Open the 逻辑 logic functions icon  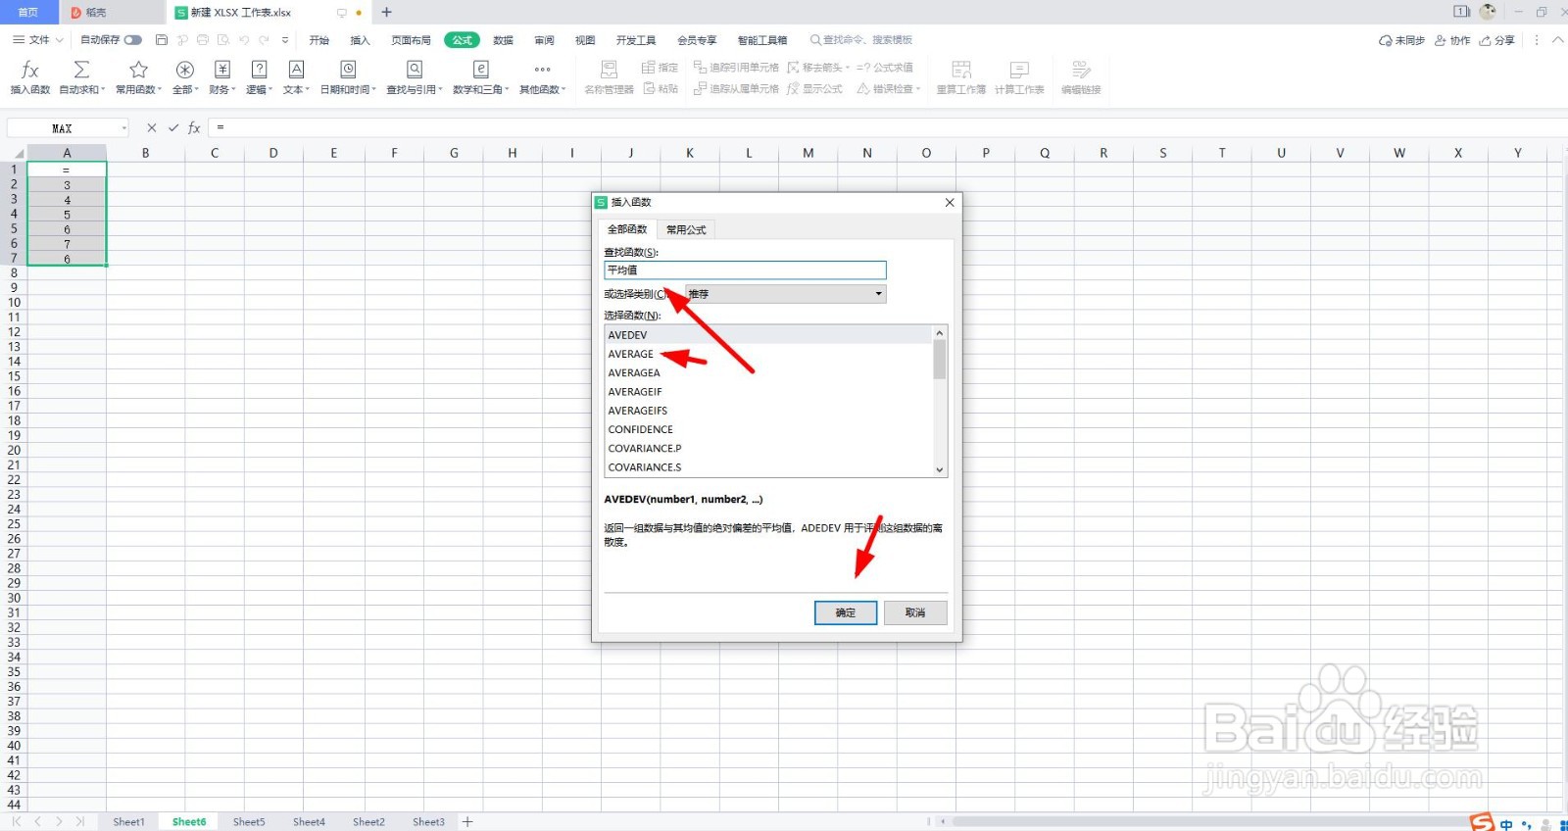click(x=259, y=70)
